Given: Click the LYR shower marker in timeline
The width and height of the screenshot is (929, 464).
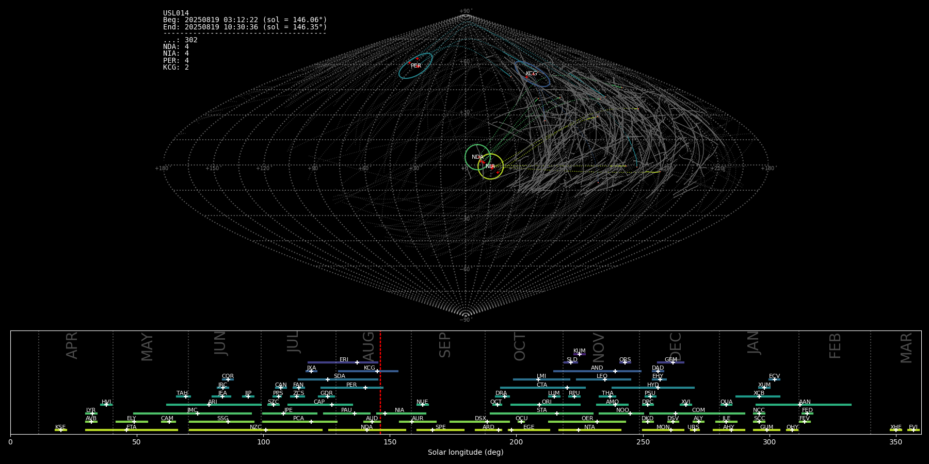Looking at the screenshot, I should [x=92, y=413].
